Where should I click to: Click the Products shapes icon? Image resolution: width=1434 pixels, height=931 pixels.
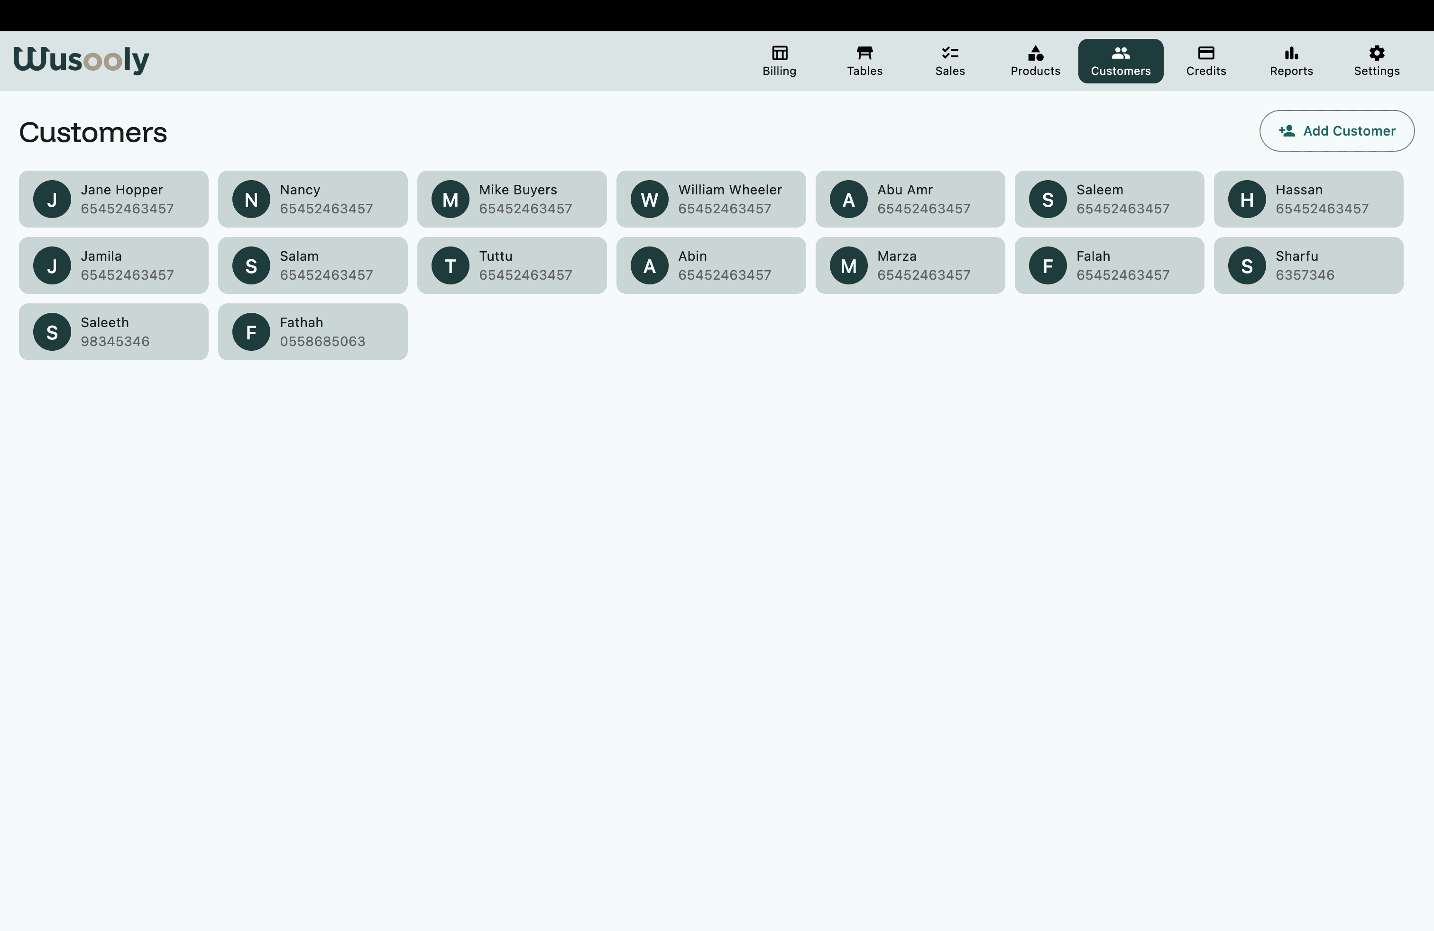(1035, 53)
